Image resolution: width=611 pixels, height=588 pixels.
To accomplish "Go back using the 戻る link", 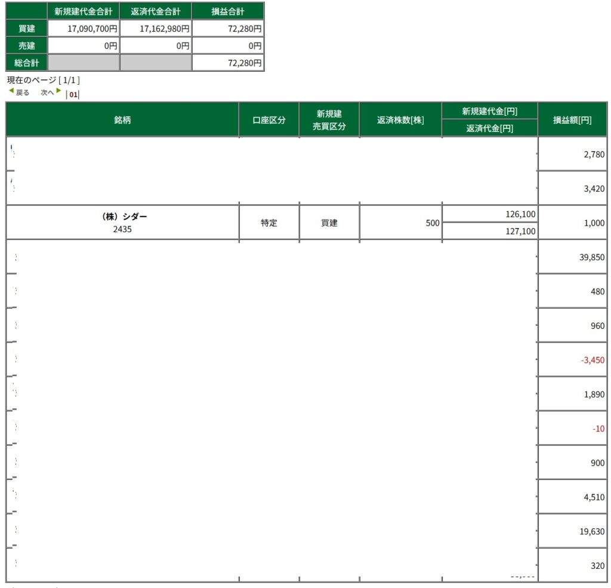I will tap(23, 93).
